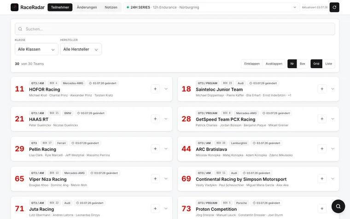Open the Alle Hersteller dropdown
Screen dimensions: 350x219
pyautogui.click(x=81, y=49)
